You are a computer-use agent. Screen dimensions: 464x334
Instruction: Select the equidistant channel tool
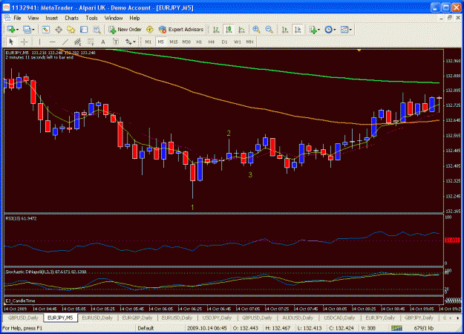coord(77,42)
